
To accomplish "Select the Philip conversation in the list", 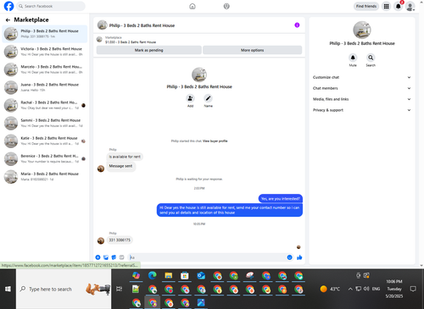I will [45, 34].
